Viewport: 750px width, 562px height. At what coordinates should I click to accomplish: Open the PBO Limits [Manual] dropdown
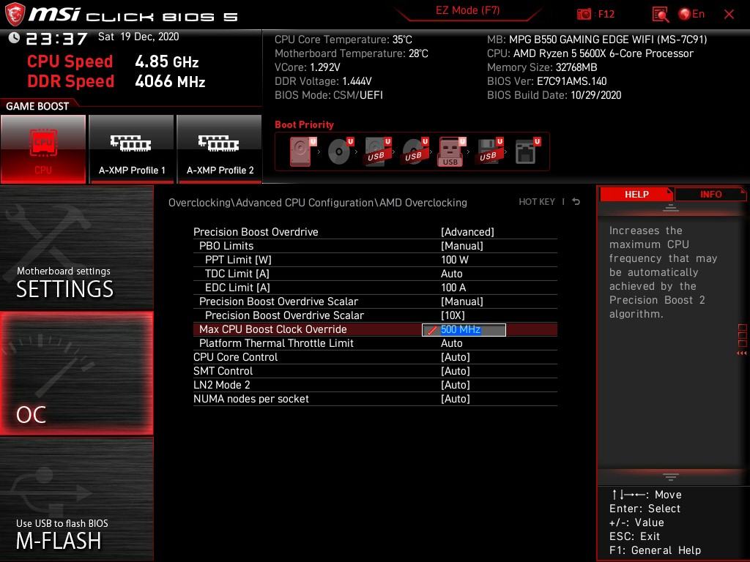(461, 246)
